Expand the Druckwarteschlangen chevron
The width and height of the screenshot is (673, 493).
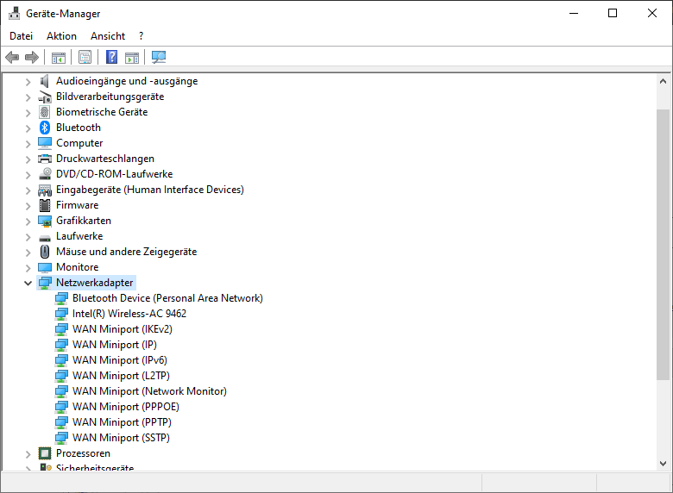coord(28,159)
